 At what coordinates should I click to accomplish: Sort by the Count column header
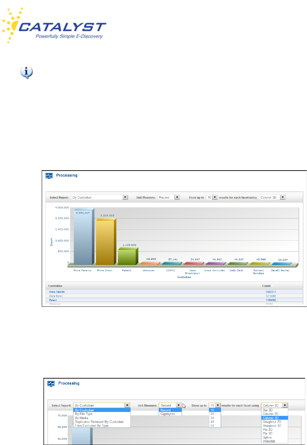(x=267, y=286)
